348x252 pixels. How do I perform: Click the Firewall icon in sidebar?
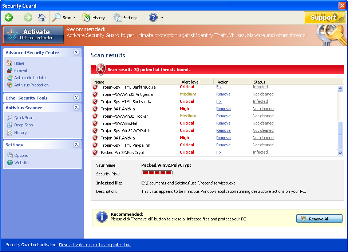[9, 70]
